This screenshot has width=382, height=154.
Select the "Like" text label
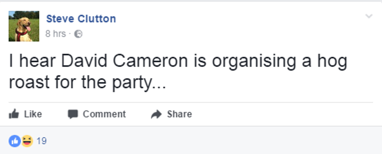tap(33, 114)
